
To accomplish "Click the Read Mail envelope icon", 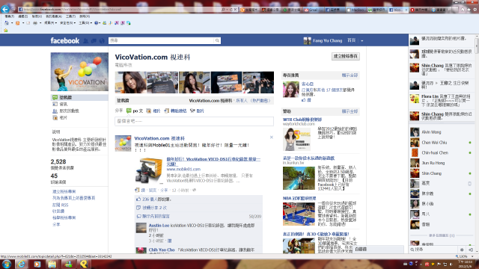I will (x=28, y=23).
